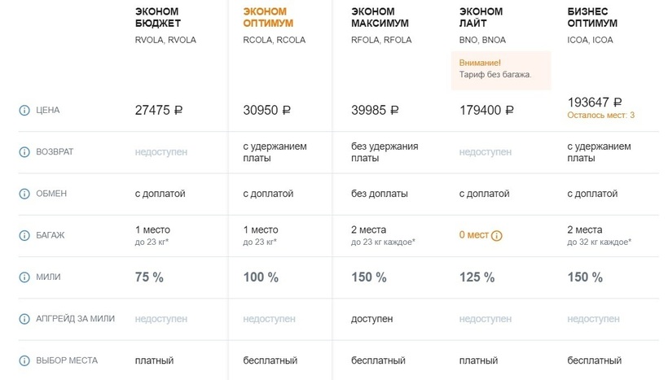
Task: Click the 30950 ₽ price
Action: tap(267, 110)
